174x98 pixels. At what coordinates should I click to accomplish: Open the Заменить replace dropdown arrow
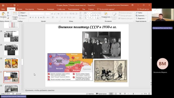pyautogui.click(x=146, y=16)
